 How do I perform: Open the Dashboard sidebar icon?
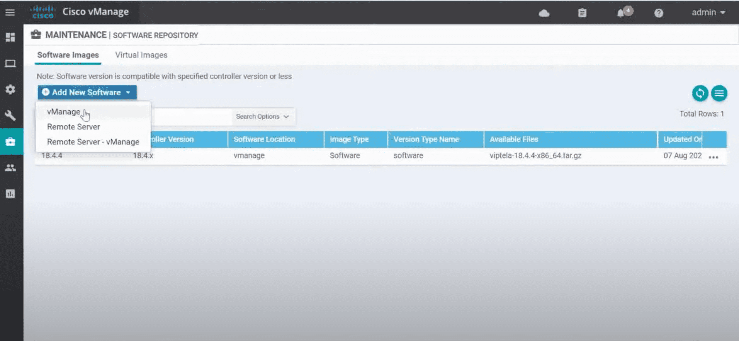pos(10,37)
